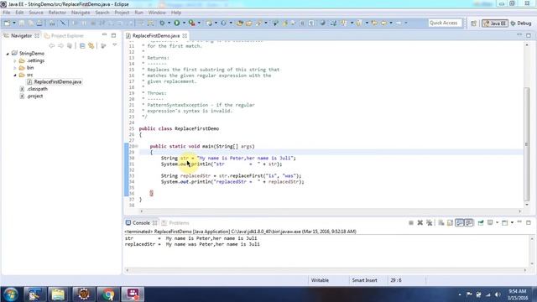Click Collapse All icon in Navigator toolbar

point(82,45)
